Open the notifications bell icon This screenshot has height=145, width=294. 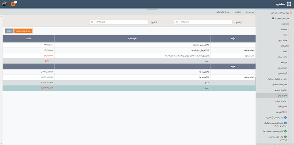(13, 4)
